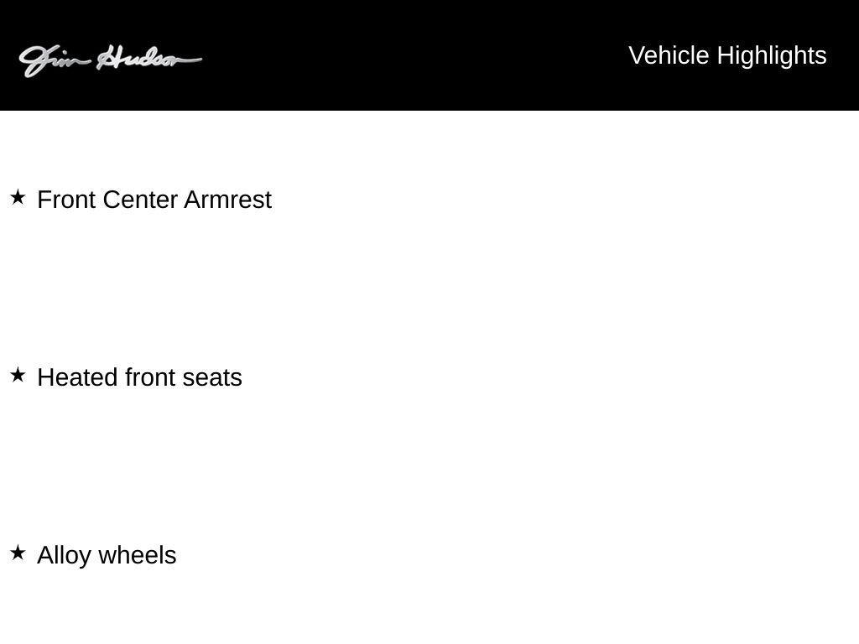
Task: Click the Alloy wheels highlight text
Action: tap(107, 555)
